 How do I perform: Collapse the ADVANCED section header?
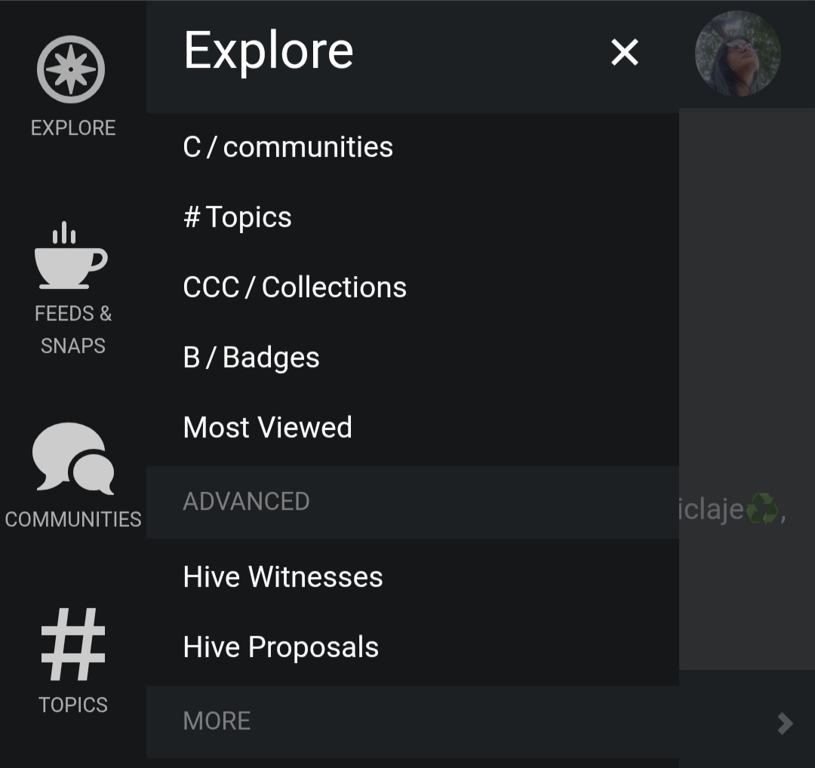coord(246,502)
